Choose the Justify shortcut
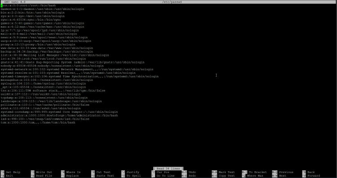Viewport: 337px width, 178px height. 130,172
